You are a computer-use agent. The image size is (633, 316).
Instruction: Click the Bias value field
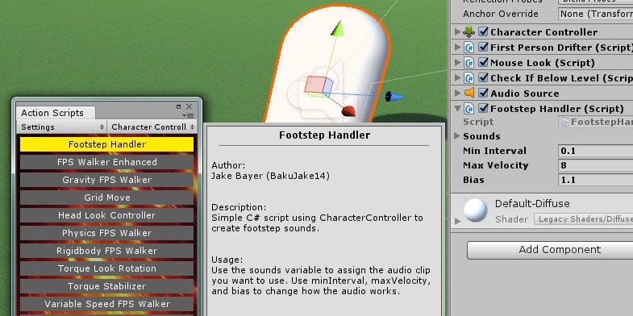tap(596, 180)
